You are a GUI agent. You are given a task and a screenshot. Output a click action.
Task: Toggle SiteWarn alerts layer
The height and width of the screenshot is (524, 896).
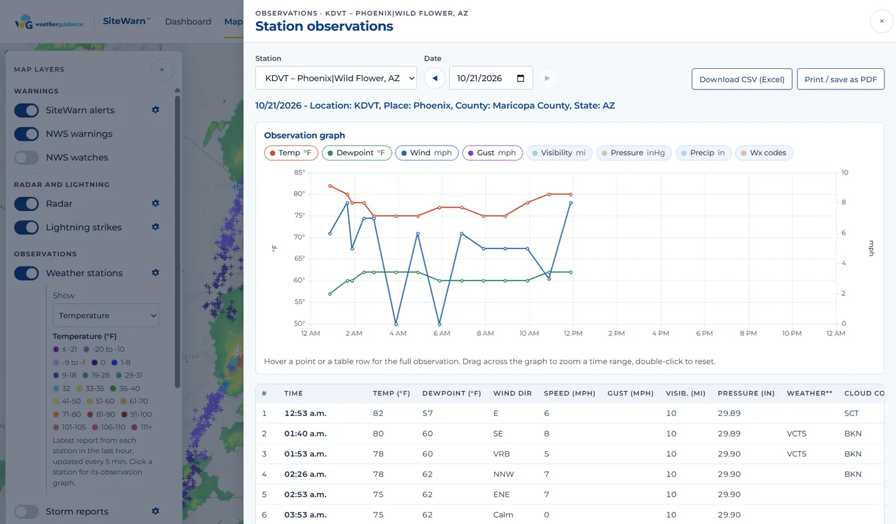[x=27, y=110]
